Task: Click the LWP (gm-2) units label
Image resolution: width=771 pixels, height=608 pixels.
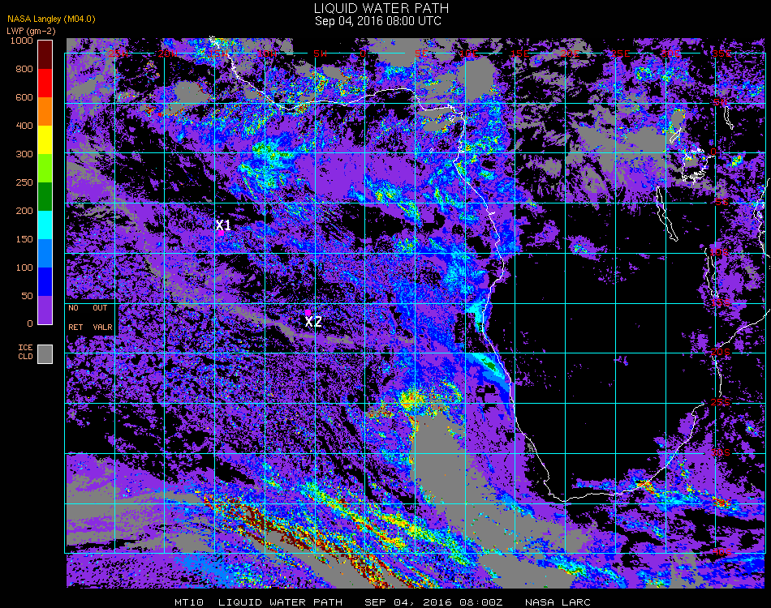Action: pos(31,31)
